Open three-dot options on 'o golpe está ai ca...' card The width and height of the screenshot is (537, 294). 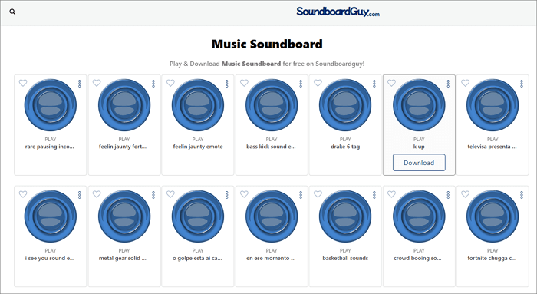pos(227,195)
